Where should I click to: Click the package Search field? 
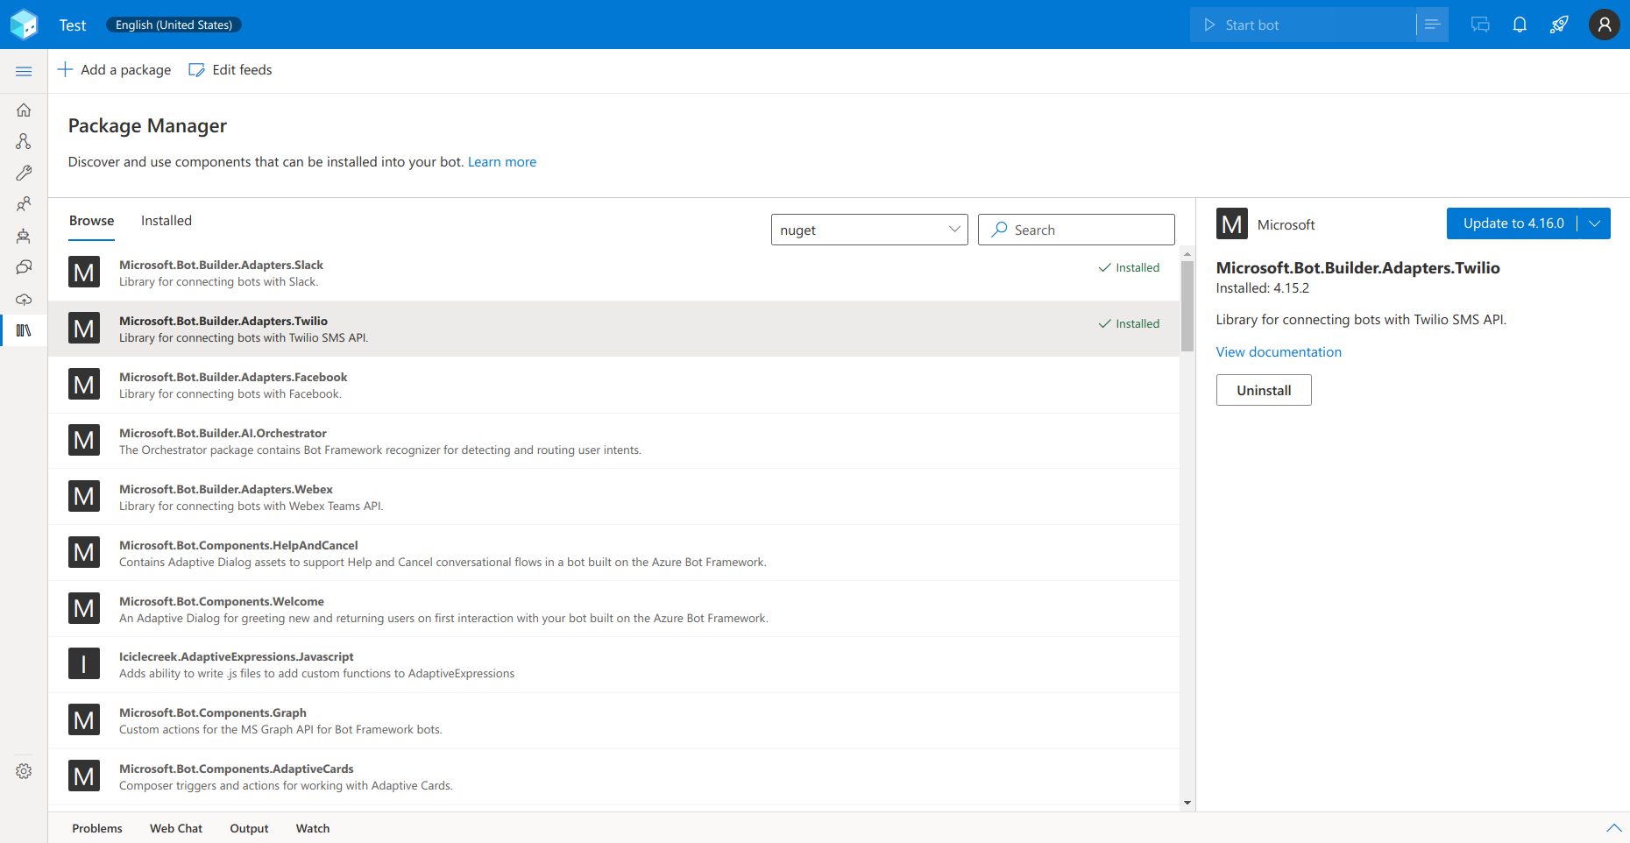point(1076,230)
